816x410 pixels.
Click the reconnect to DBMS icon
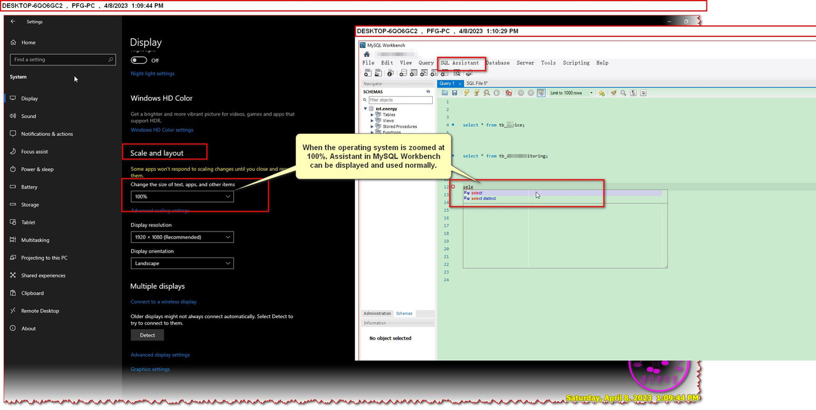click(469, 73)
